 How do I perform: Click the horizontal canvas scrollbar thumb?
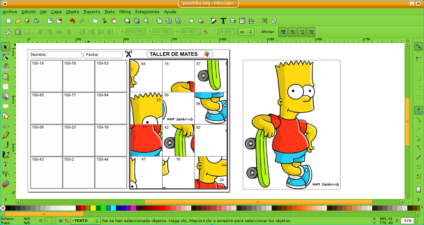click(x=258, y=202)
